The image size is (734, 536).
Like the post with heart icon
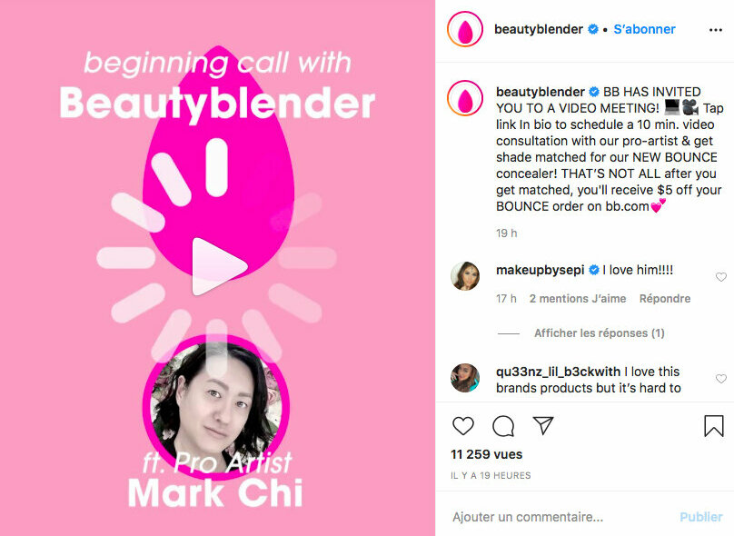pyautogui.click(x=463, y=425)
